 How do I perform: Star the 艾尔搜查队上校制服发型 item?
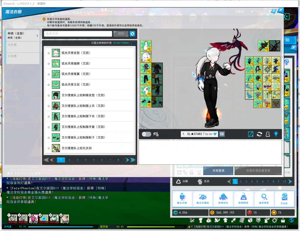click(x=49, y=95)
